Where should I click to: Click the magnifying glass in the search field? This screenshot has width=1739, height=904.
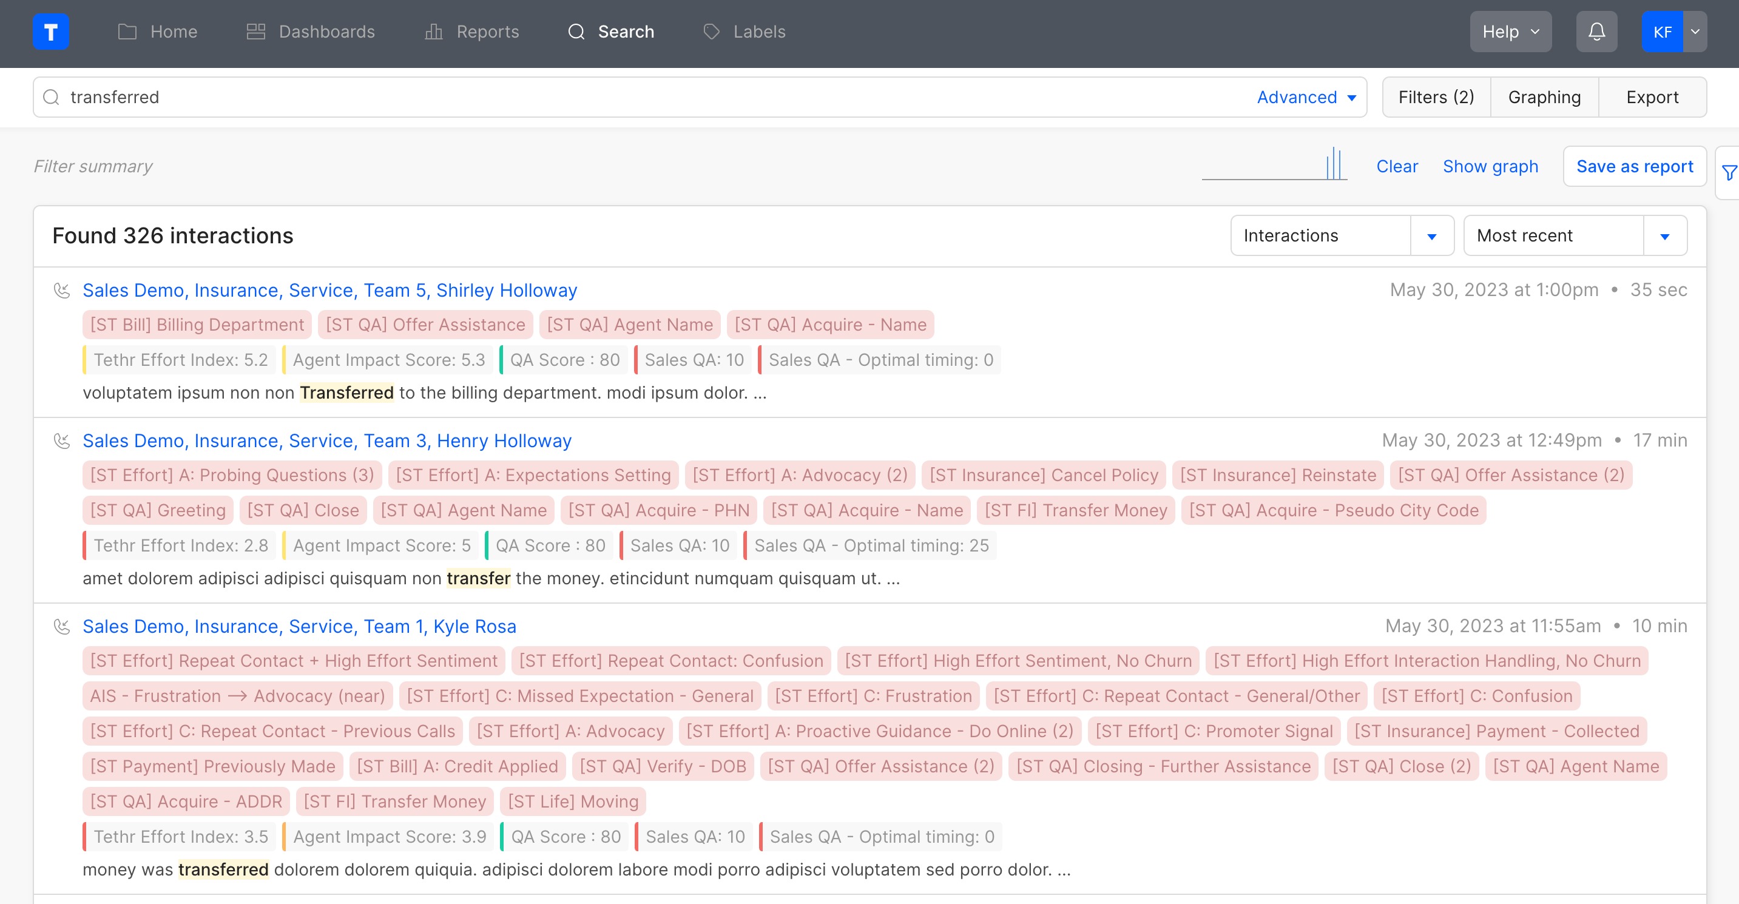pyautogui.click(x=52, y=96)
